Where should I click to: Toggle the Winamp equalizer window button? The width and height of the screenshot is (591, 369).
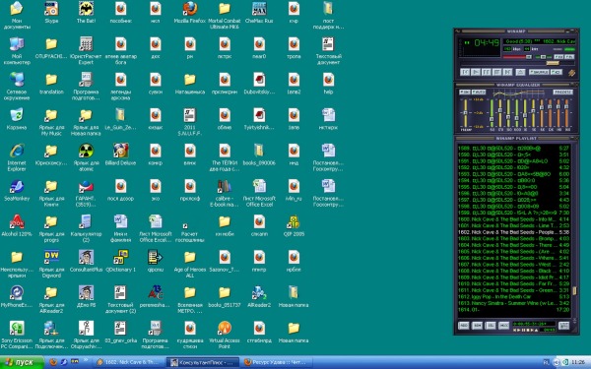558,57
